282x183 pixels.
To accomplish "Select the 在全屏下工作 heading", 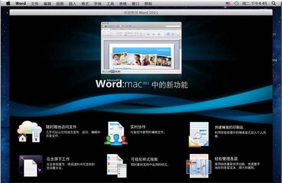I will coord(58,159).
